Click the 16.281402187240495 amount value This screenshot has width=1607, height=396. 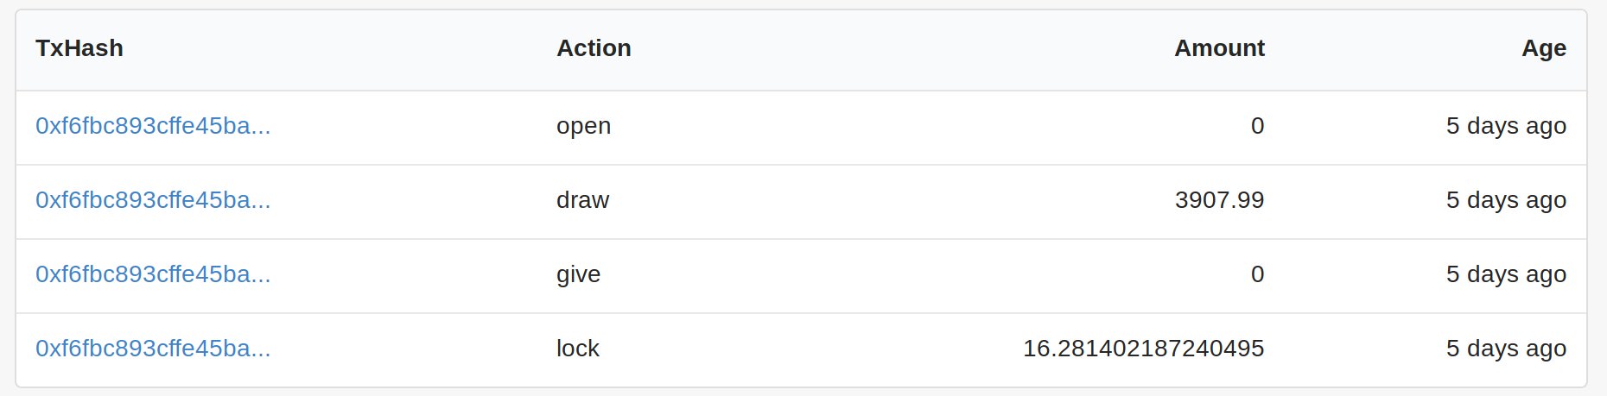[1143, 349]
